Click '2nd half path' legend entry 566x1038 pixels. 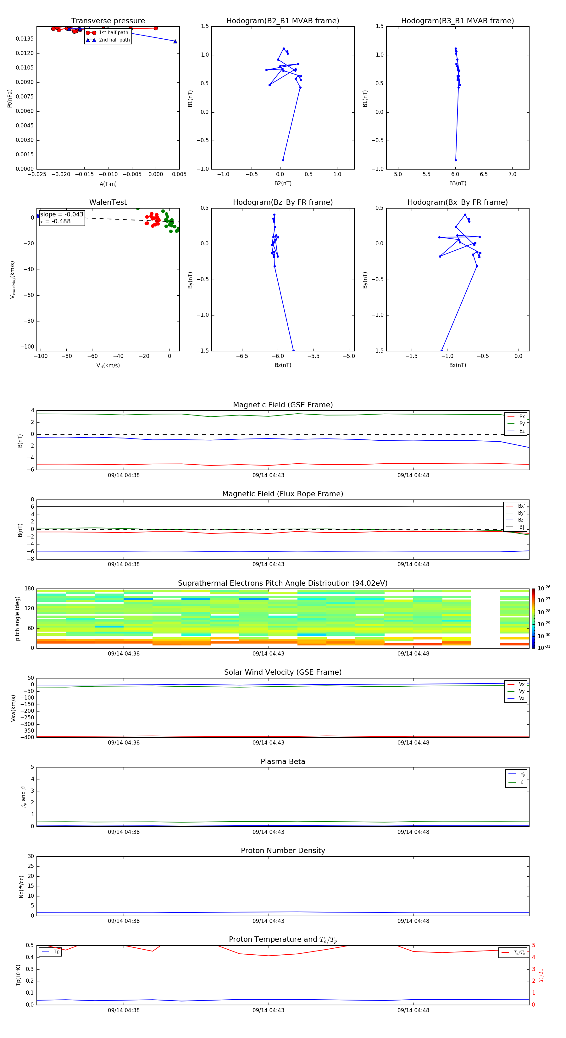108,40
